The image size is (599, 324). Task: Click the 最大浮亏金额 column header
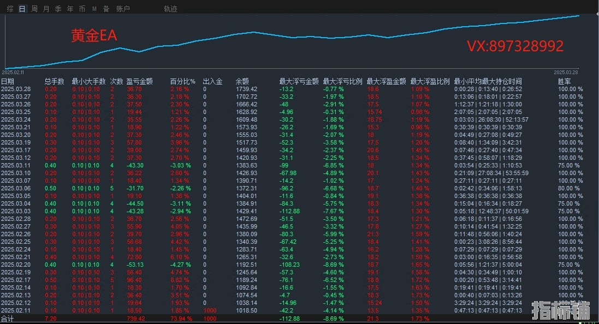(x=299, y=81)
